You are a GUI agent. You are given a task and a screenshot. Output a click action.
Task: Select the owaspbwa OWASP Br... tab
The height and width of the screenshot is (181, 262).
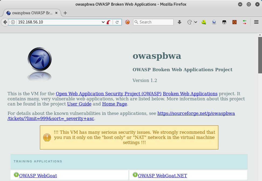coord(32,13)
